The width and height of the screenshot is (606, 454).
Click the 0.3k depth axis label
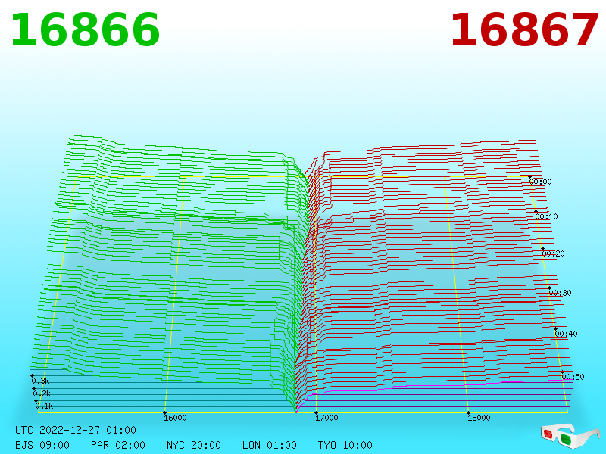(40, 381)
